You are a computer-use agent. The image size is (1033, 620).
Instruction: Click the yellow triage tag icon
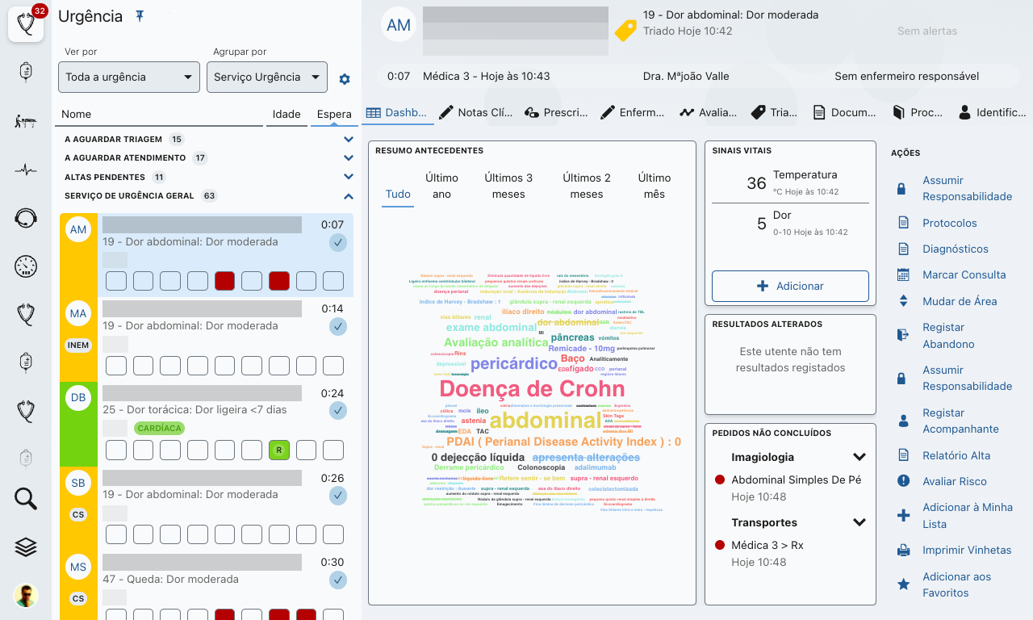click(x=625, y=30)
